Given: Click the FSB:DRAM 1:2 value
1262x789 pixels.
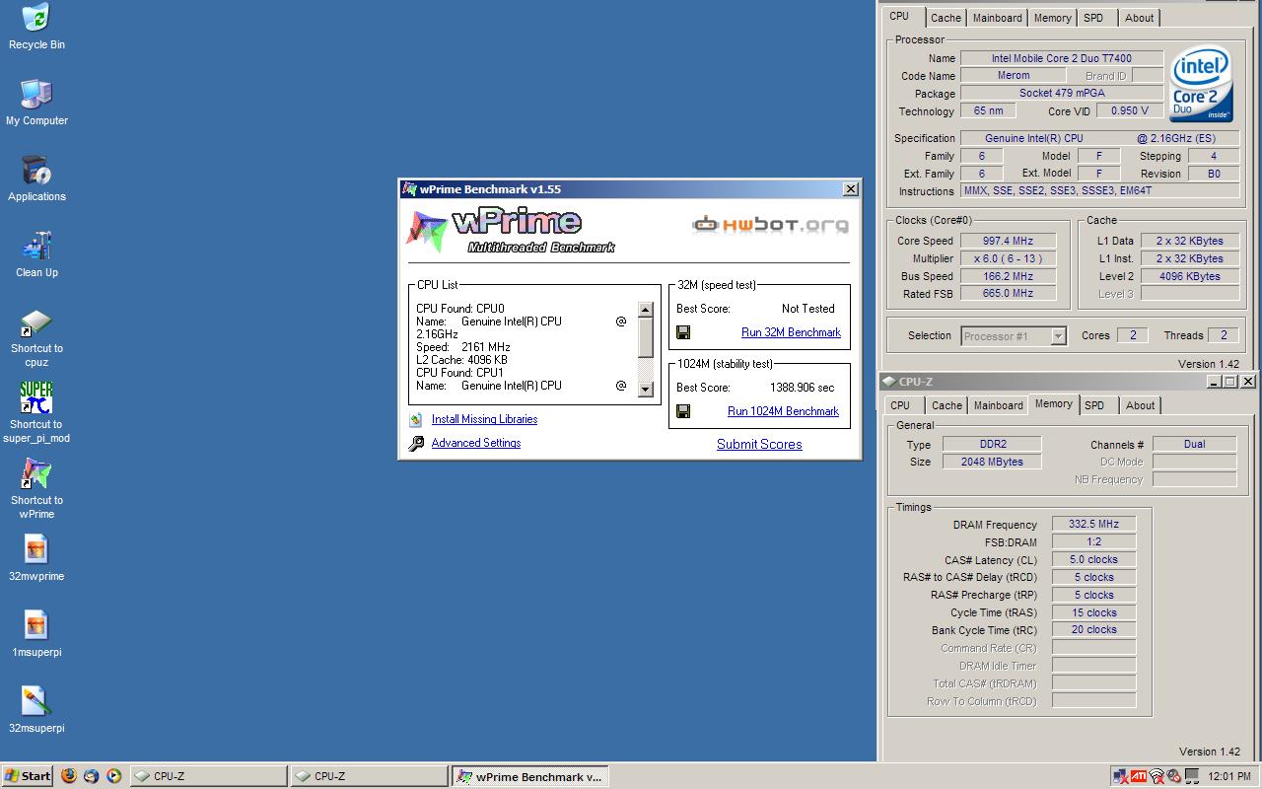Looking at the screenshot, I should (x=1093, y=541).
